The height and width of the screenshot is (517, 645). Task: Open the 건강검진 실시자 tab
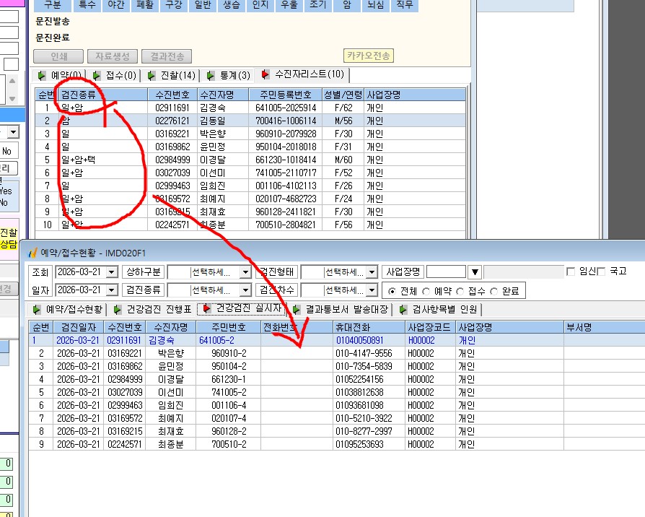pyautogui.click(x=242, y=309)
